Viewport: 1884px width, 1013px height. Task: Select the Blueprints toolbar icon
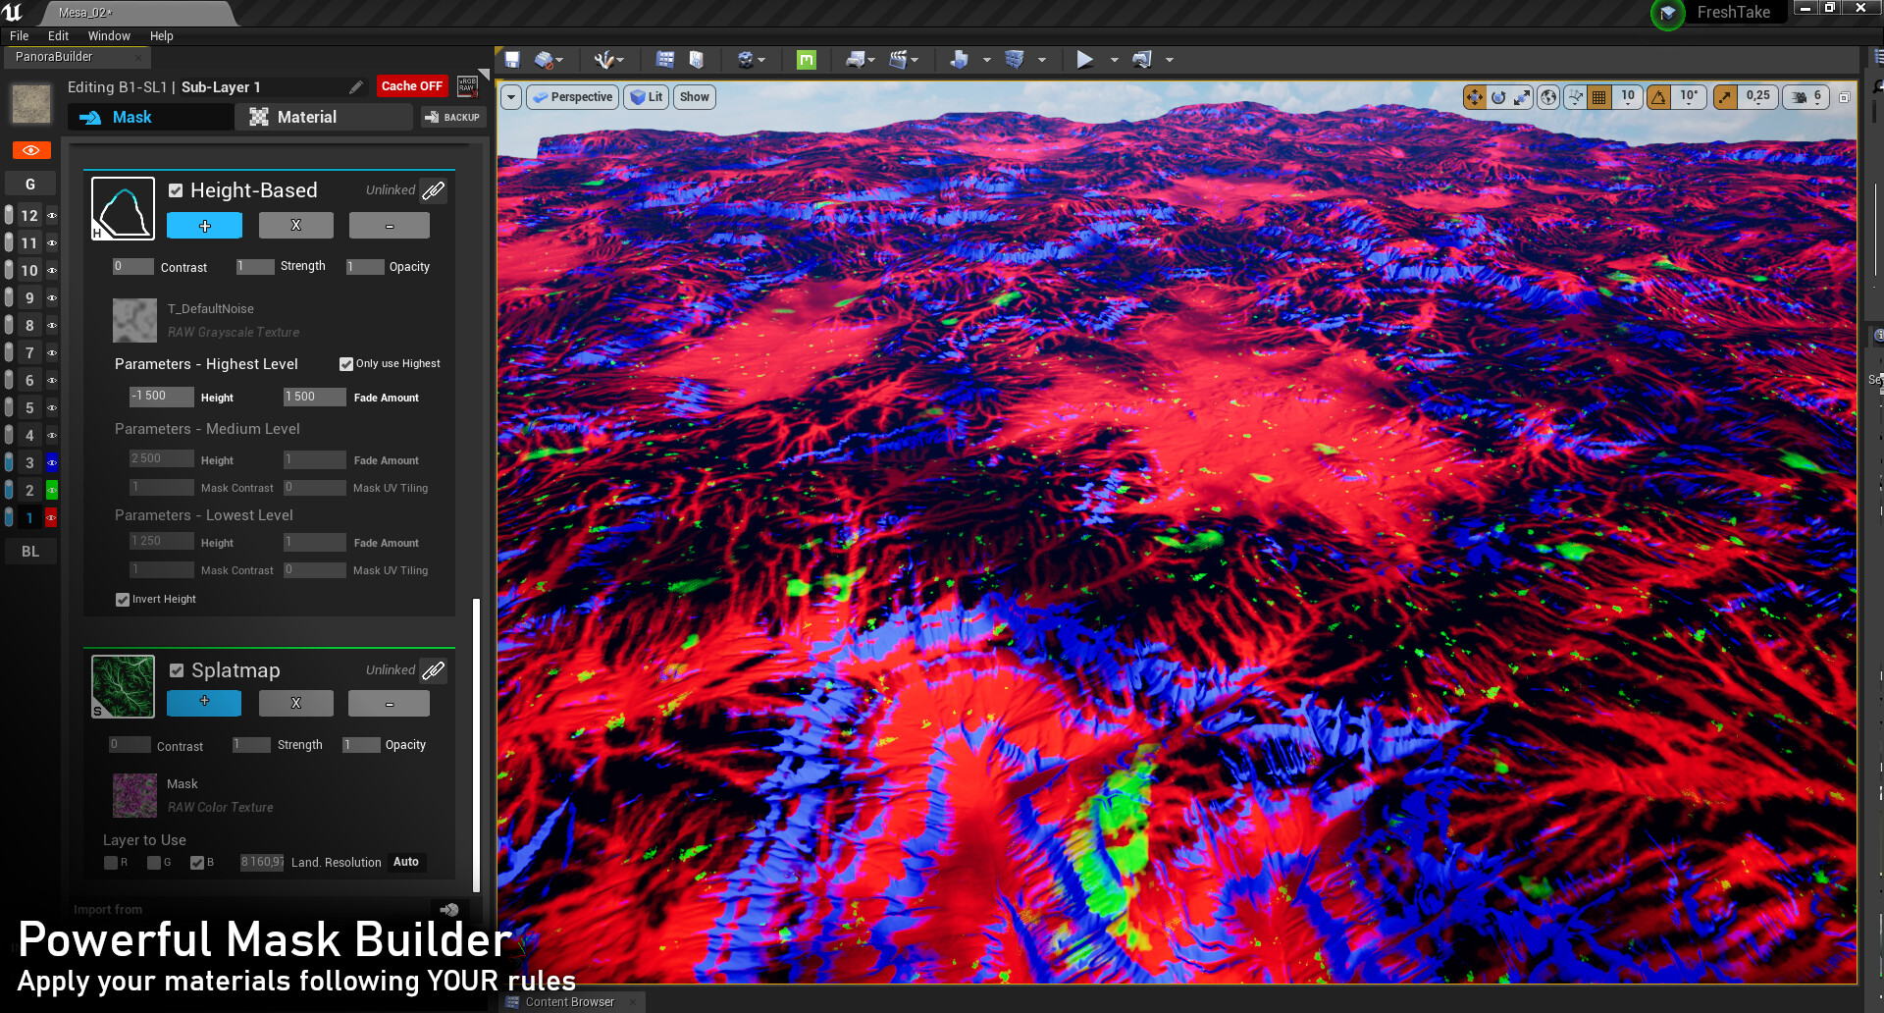click(854, 60)
